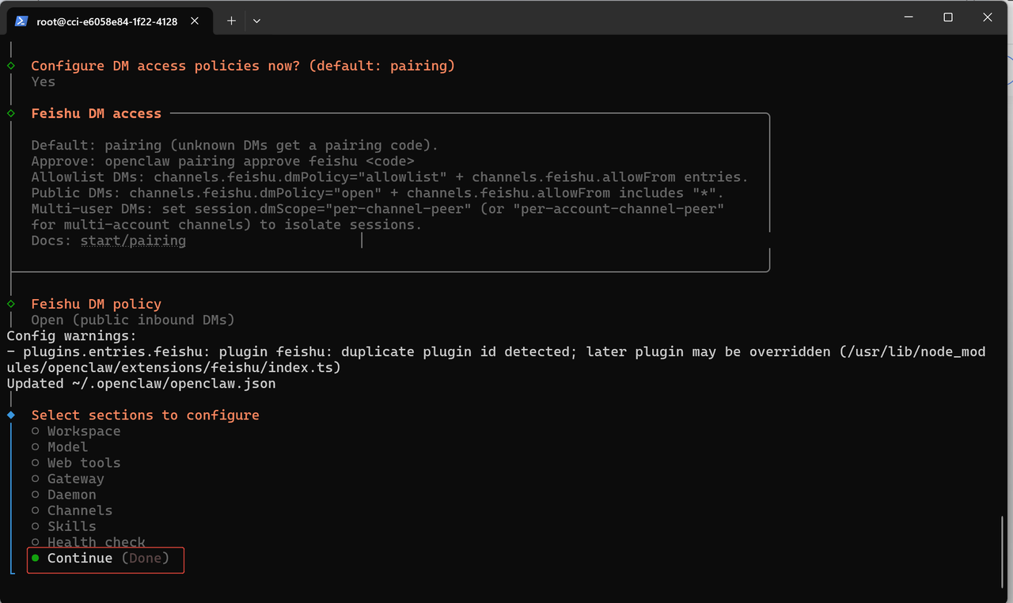Click the 'Public DMs:' description line

tap(378, 193)
